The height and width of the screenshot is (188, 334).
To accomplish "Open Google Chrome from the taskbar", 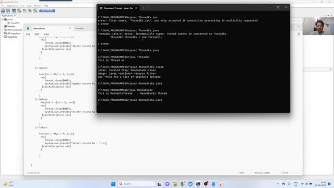I will pyautogui.click(x=183, y=184).
